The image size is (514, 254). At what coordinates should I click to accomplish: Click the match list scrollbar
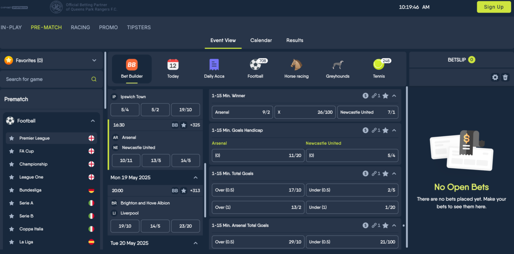205,190
